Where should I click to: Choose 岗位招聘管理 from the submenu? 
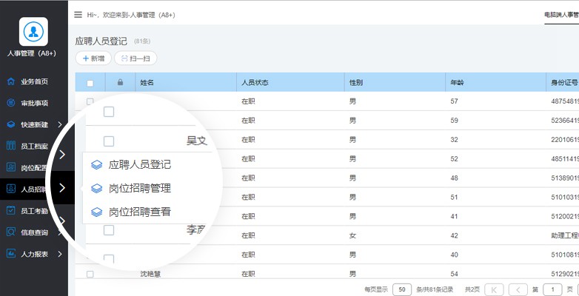140,188
